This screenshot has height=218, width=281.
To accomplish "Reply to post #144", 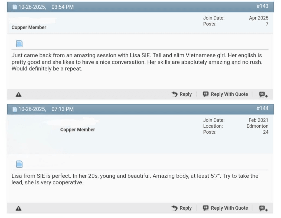I will [x=182, y=208].
